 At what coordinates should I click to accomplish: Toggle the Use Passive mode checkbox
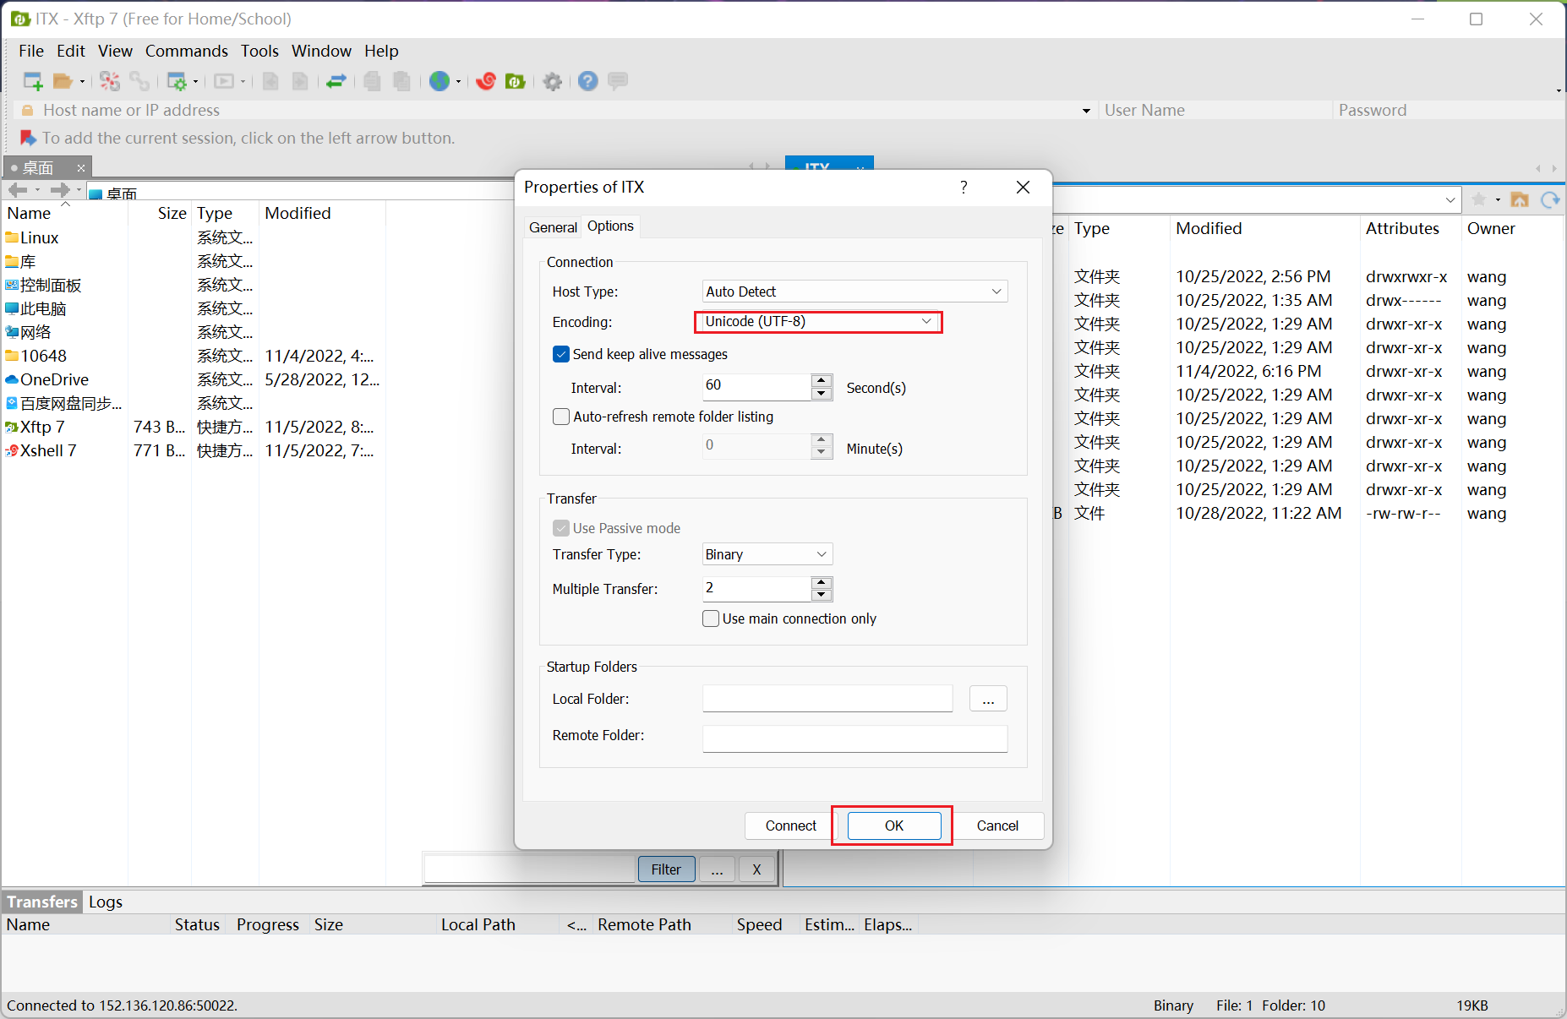coord(561,528)
